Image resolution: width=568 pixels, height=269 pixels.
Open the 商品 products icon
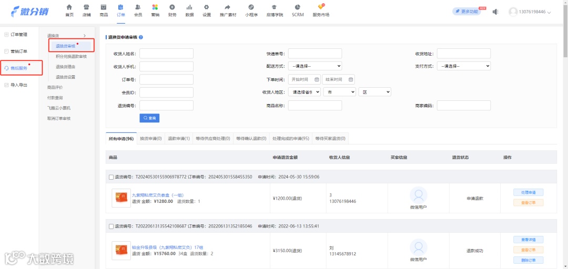pos(104,7)
